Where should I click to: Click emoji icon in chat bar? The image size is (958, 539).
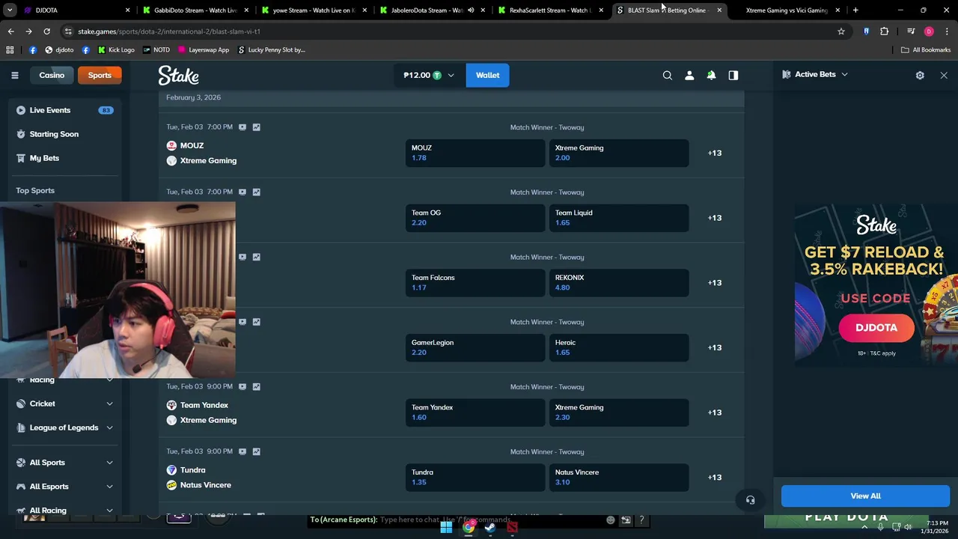pyautogui.click(x=611, y=520)
